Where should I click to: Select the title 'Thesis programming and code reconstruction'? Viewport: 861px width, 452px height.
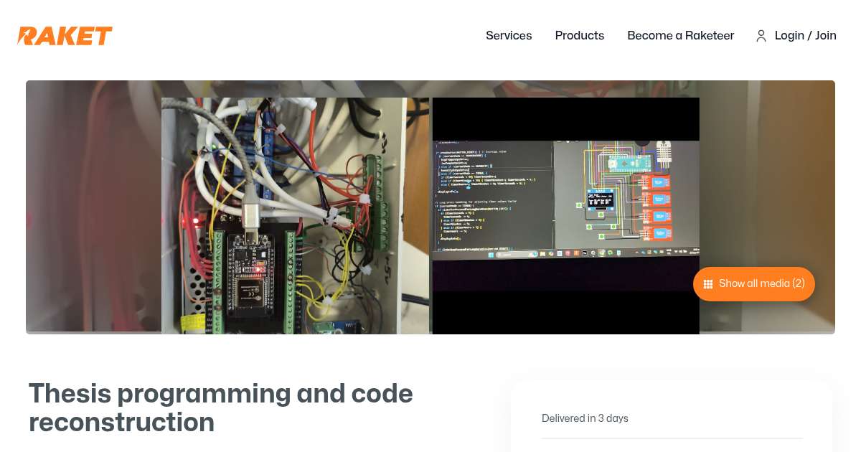pos(221,408)
